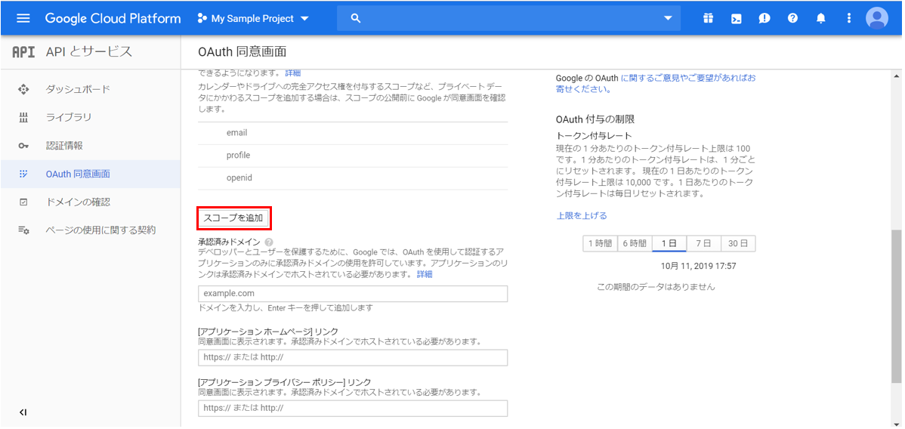
Task: Open ページの使用に関する契約 page
Action: coord(101,230)
